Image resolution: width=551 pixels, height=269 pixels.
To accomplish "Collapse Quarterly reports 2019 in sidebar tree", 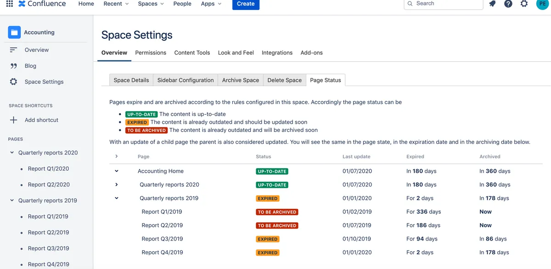I will pyautogui.click(x=12, y=200).
